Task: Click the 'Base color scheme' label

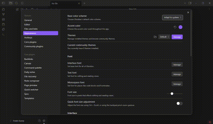Action: pos(77,16)
